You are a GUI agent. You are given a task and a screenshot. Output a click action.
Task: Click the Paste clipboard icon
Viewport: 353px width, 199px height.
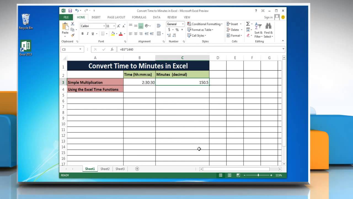pos(65,27)
